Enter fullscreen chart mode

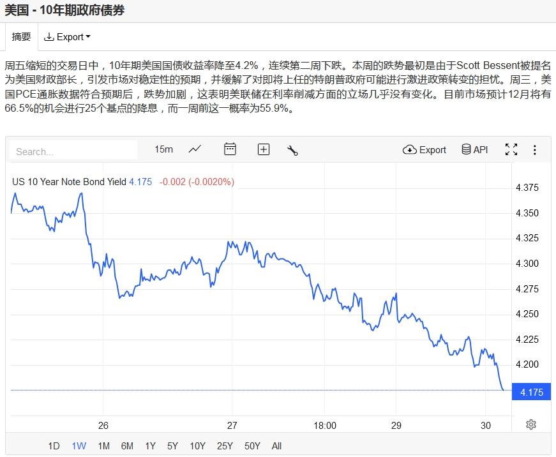[x=511, y=149]
